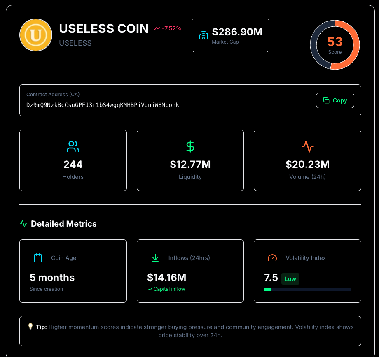The width and height of the screenshot is (379, 357).
Task: Click the Volatility Index gauge icon
Action: (272, 258)
